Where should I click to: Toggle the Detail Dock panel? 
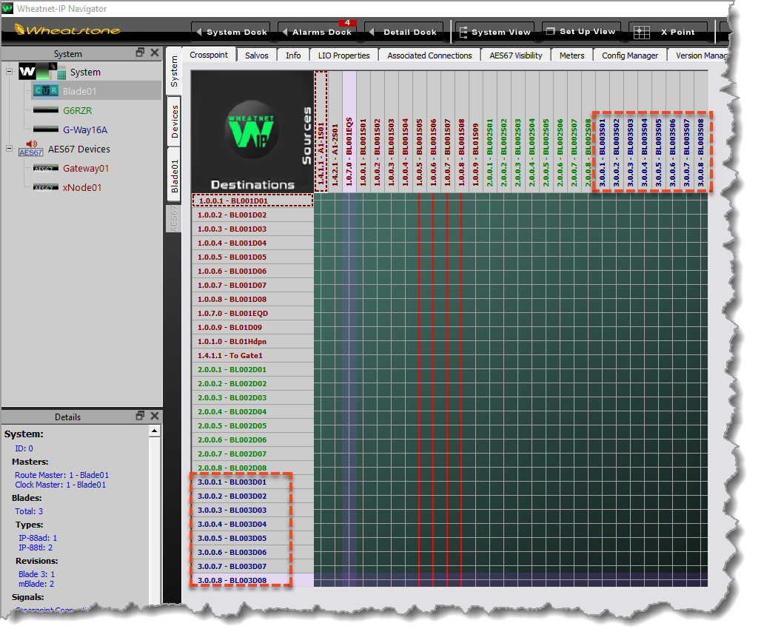point(403,32)
